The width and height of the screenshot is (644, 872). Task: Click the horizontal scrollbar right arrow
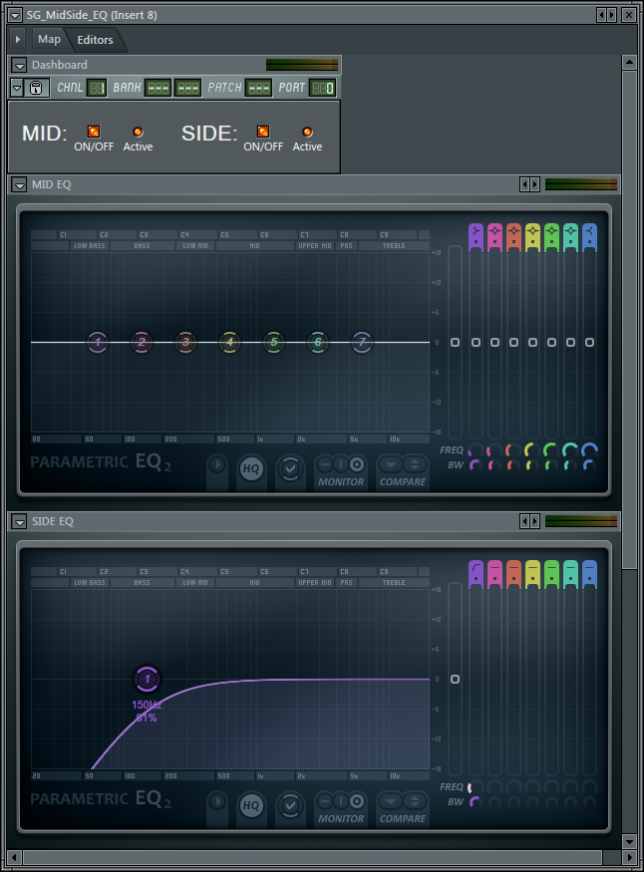(629, 857)
